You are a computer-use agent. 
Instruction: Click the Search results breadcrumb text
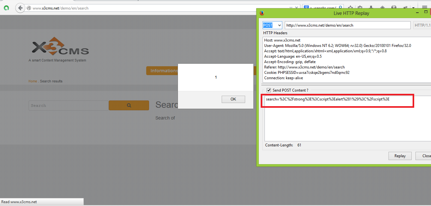click(51, 81)
